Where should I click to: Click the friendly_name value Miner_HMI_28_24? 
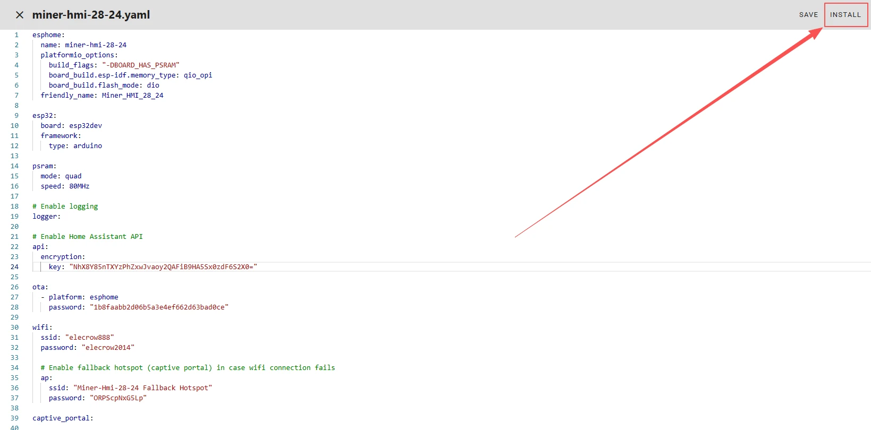click(132, 96)
